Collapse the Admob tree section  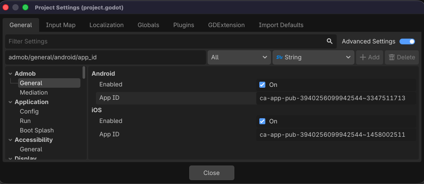pos(10,74)
